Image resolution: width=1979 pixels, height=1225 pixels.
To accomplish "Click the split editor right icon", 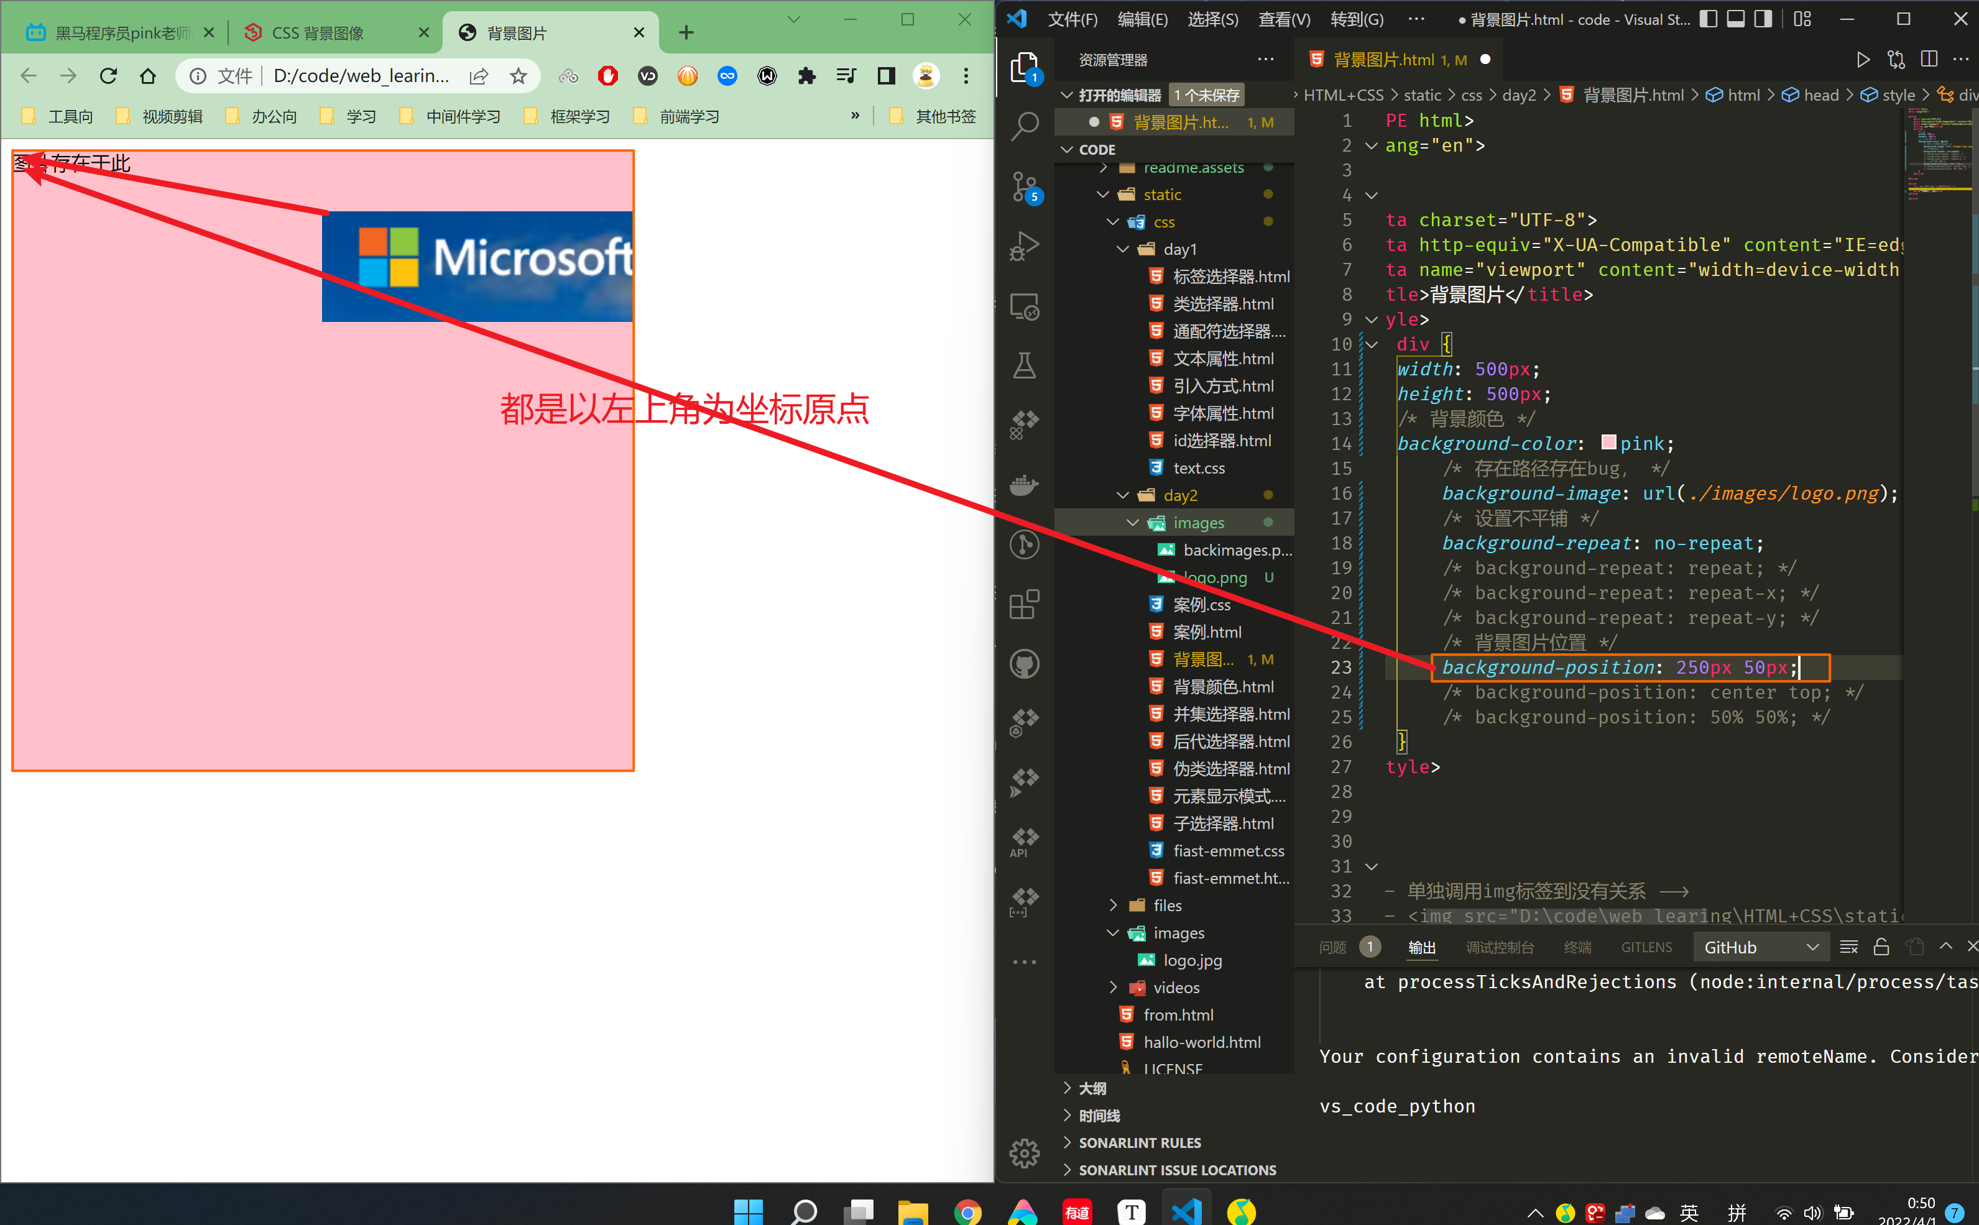I will click(1929, 59).
